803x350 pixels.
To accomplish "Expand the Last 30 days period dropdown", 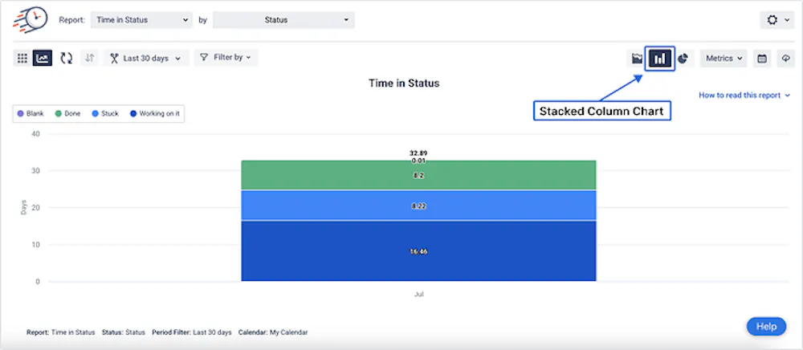I will click(x=149, y=58).
